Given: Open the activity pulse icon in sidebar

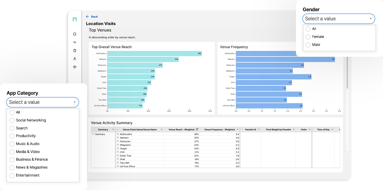Looking at the screenshot, I should tap(75, 42).
